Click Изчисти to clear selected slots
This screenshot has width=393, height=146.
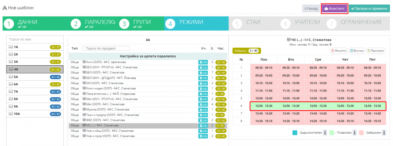coord(339,51)
